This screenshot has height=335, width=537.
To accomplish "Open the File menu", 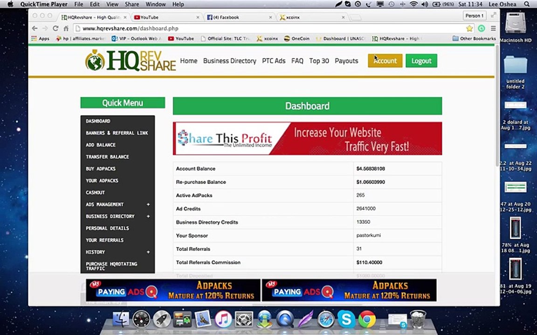I will coord(78,4).
